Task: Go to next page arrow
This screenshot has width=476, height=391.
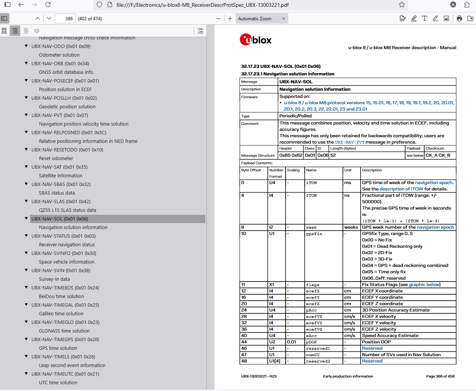Action: click(x=49, y=18)
